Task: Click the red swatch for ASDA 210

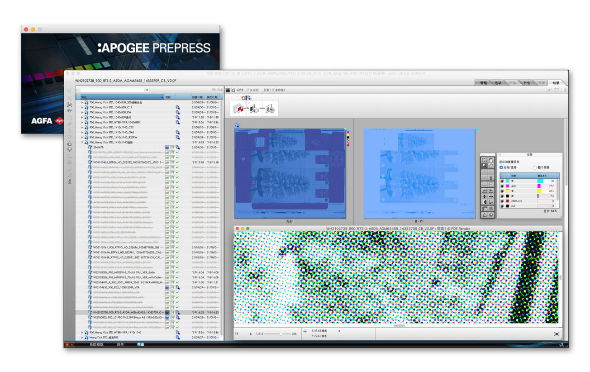Action: [x=508, y=201]
